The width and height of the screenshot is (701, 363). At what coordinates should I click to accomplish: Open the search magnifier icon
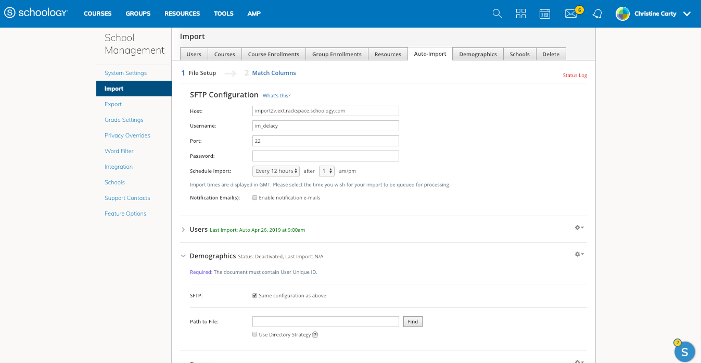[497, 14]
